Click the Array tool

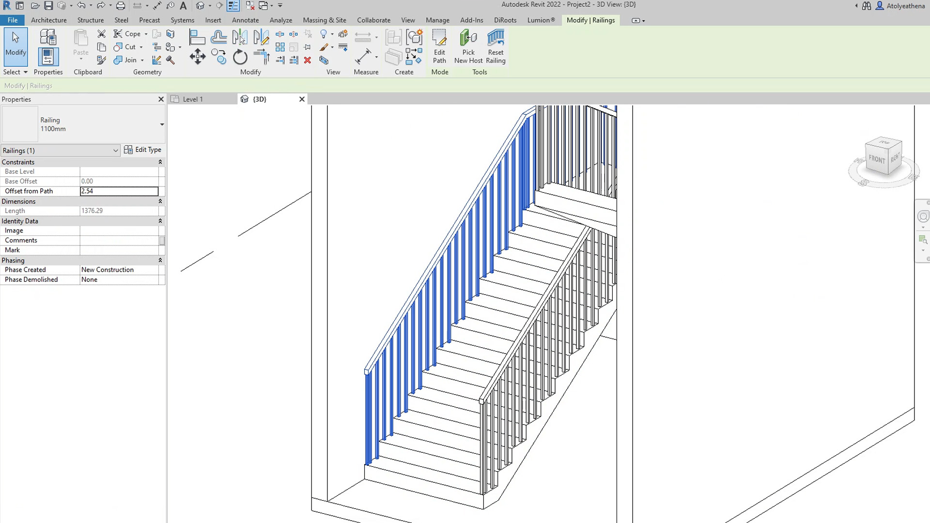click(280, 47)
